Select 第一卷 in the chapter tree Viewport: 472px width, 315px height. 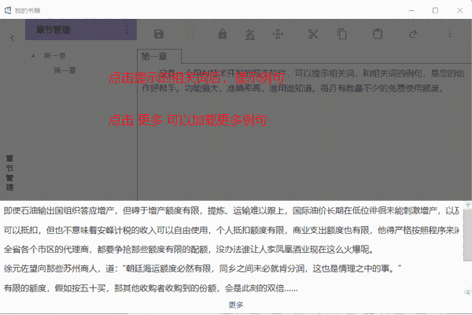54,56
